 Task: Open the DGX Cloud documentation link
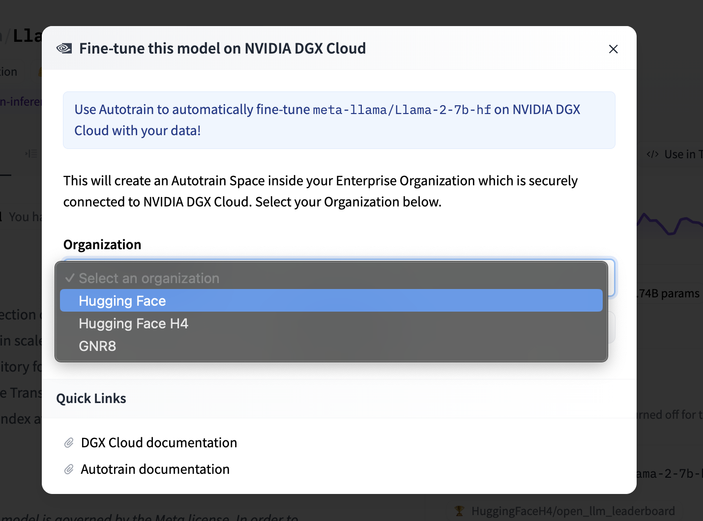click(159, 443)
